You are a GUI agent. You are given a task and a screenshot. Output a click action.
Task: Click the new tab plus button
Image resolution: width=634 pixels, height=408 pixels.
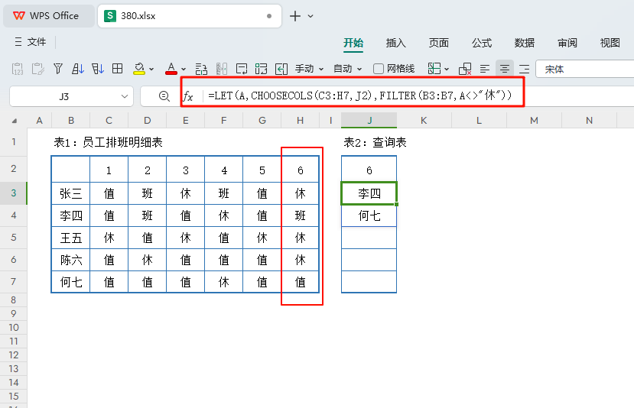click(295, 16)
